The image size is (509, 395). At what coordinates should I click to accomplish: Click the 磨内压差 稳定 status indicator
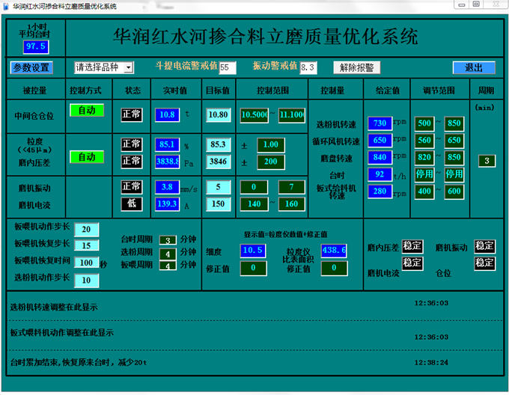(412, 246)
